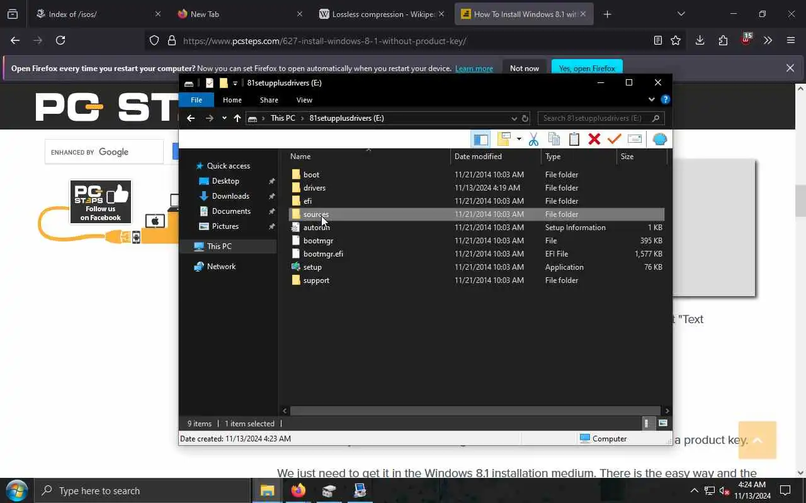Click the Firefox reload button
The width and height of the screenshot is (806, 503).
(60, 40)
